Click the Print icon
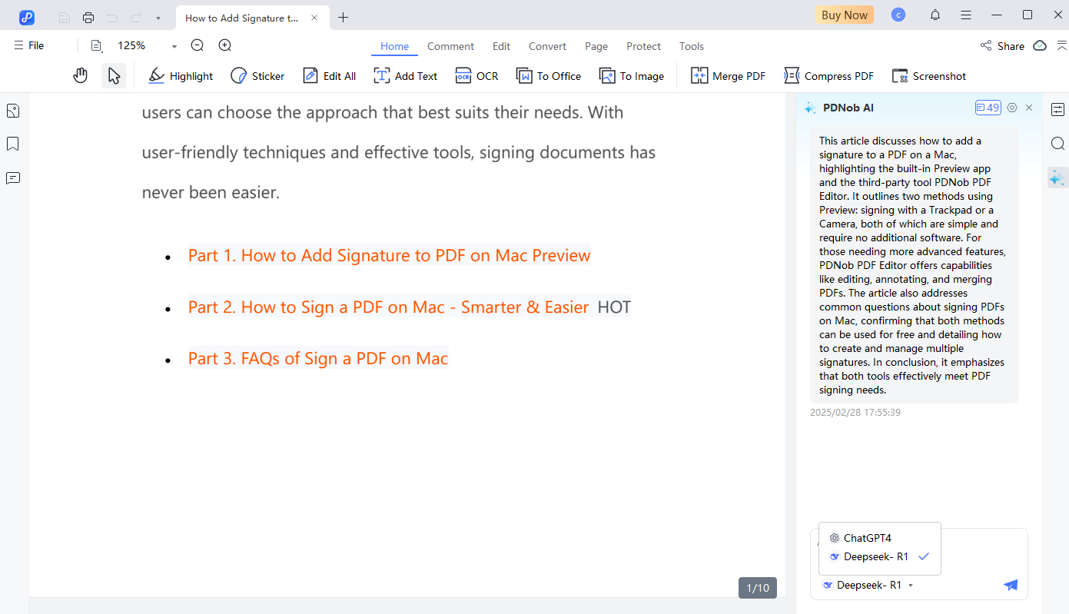The image size is (1069, 614). (88, 18)
